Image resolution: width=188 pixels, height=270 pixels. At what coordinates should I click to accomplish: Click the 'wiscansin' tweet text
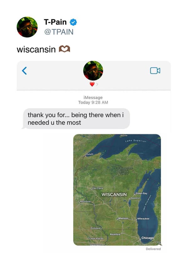[36, 49]
